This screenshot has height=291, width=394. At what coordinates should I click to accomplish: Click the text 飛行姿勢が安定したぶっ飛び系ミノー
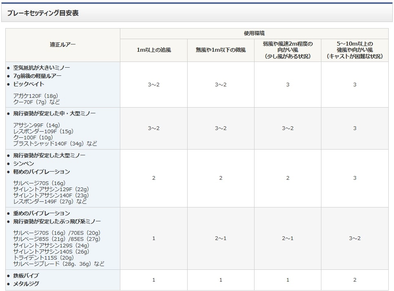57,221
